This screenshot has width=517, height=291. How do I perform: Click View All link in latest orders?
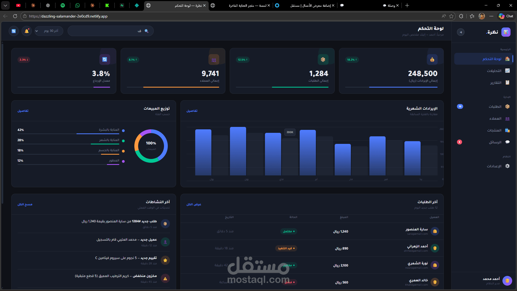coord(194,204)
